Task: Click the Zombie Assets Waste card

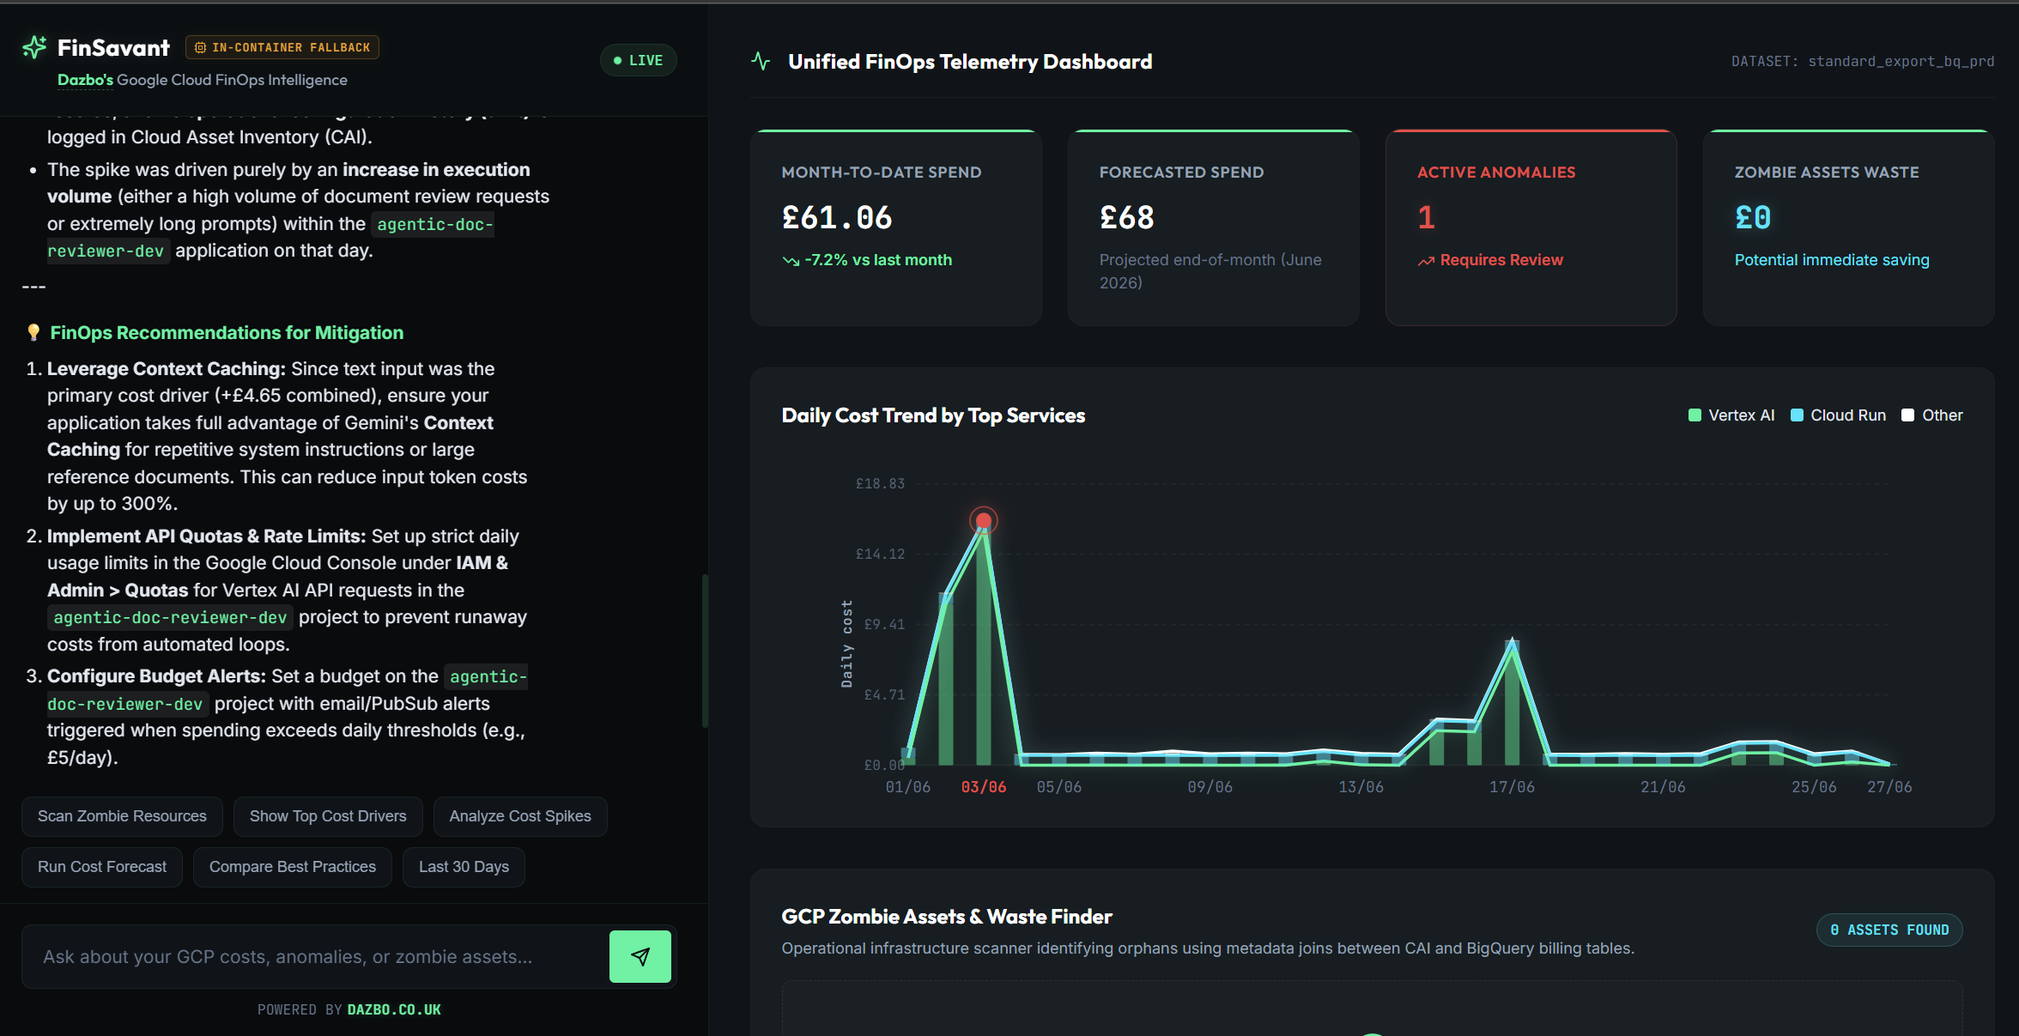Action: click(x=1849, y=227)
